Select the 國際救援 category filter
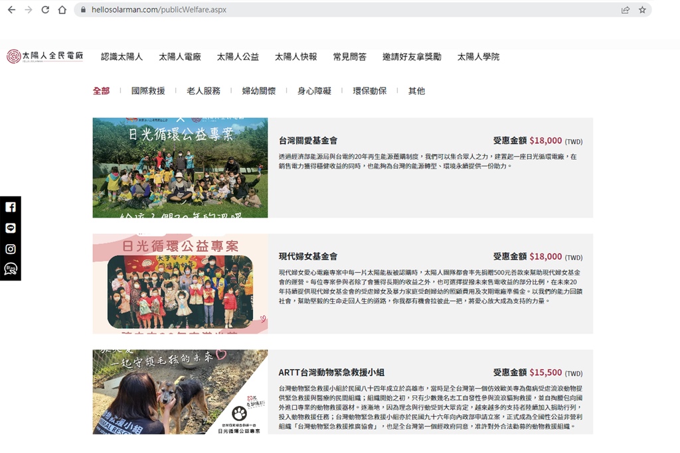680x453 pixels. coord(148,91)
